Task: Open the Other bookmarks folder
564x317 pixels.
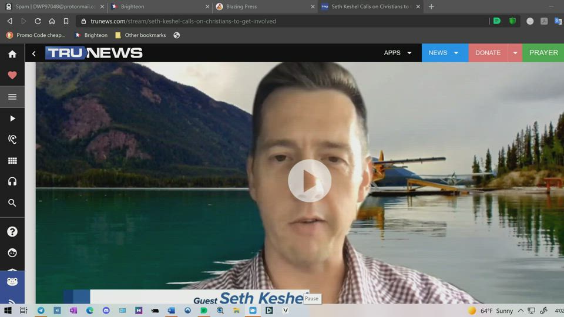Action: point(140,35)
